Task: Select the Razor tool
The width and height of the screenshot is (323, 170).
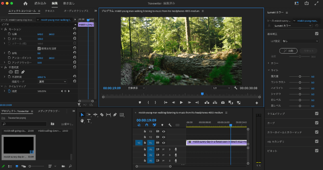Action: tap(102, 115)
